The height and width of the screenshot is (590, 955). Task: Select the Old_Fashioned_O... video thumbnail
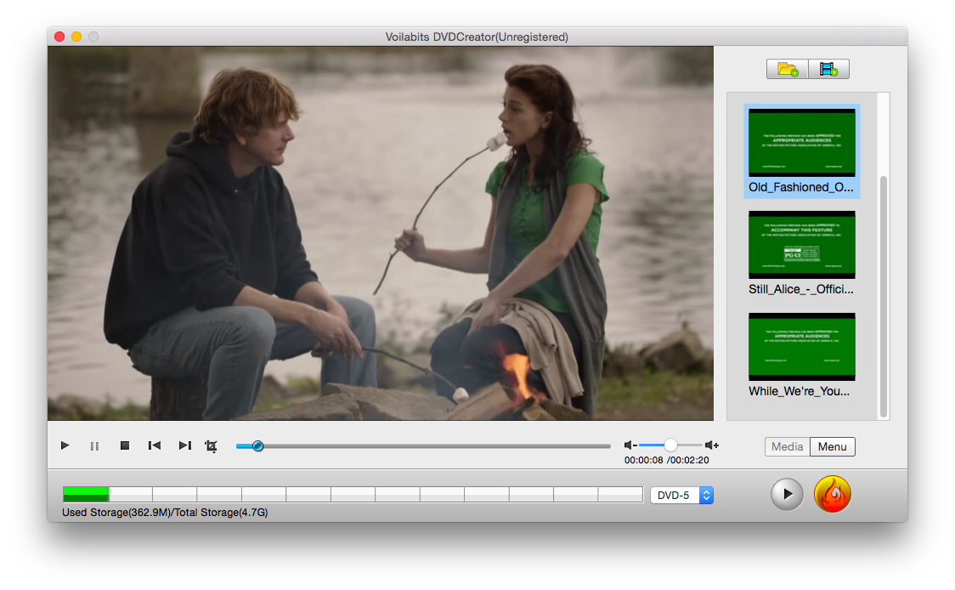[x=801, y=143]
